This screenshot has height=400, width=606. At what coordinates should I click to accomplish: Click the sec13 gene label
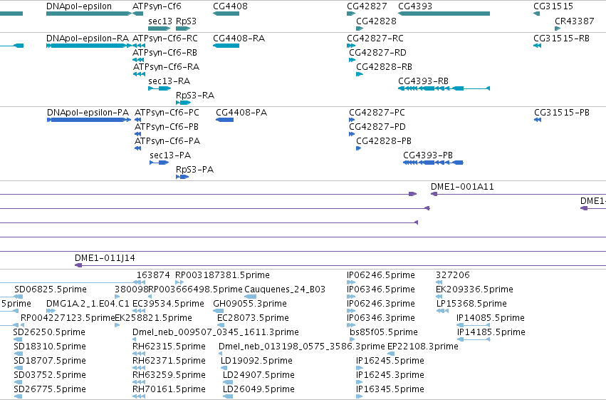point(160,21)
